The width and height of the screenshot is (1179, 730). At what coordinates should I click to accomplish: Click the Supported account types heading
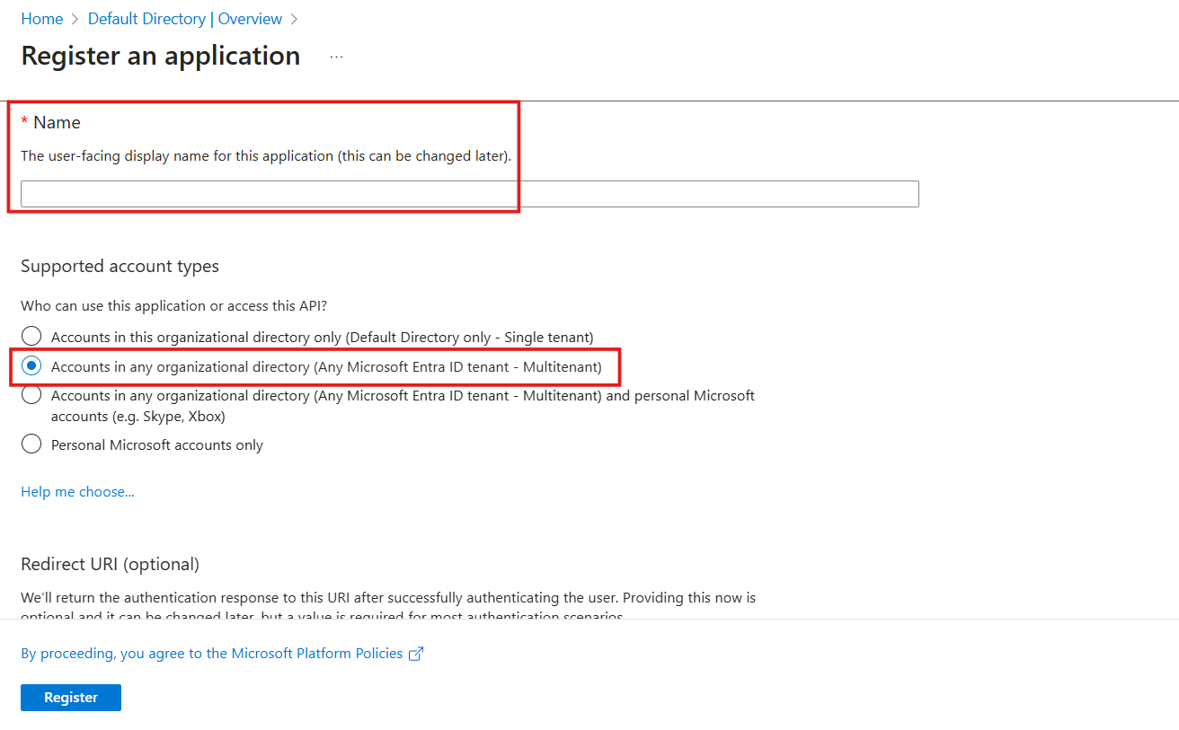click(120, 267)
